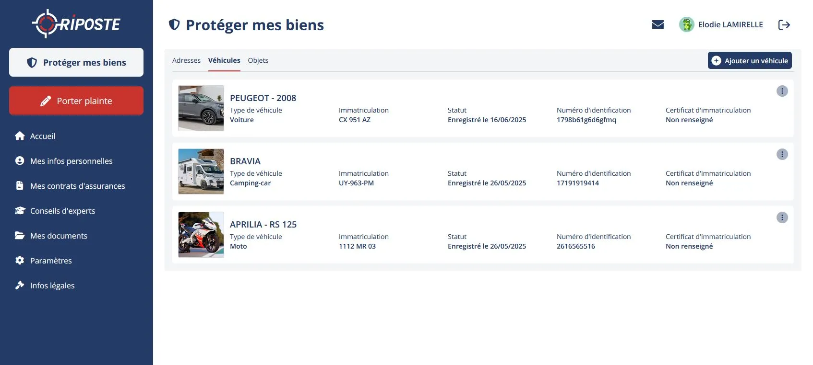Open the Mes documents folder

[x=59, y=236]
